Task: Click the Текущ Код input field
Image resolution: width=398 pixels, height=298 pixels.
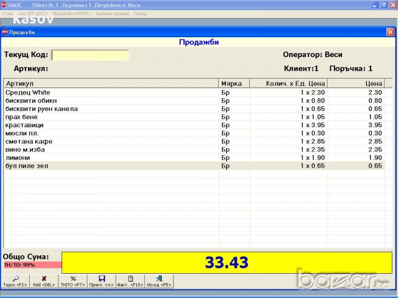Action: coord(90,55)
